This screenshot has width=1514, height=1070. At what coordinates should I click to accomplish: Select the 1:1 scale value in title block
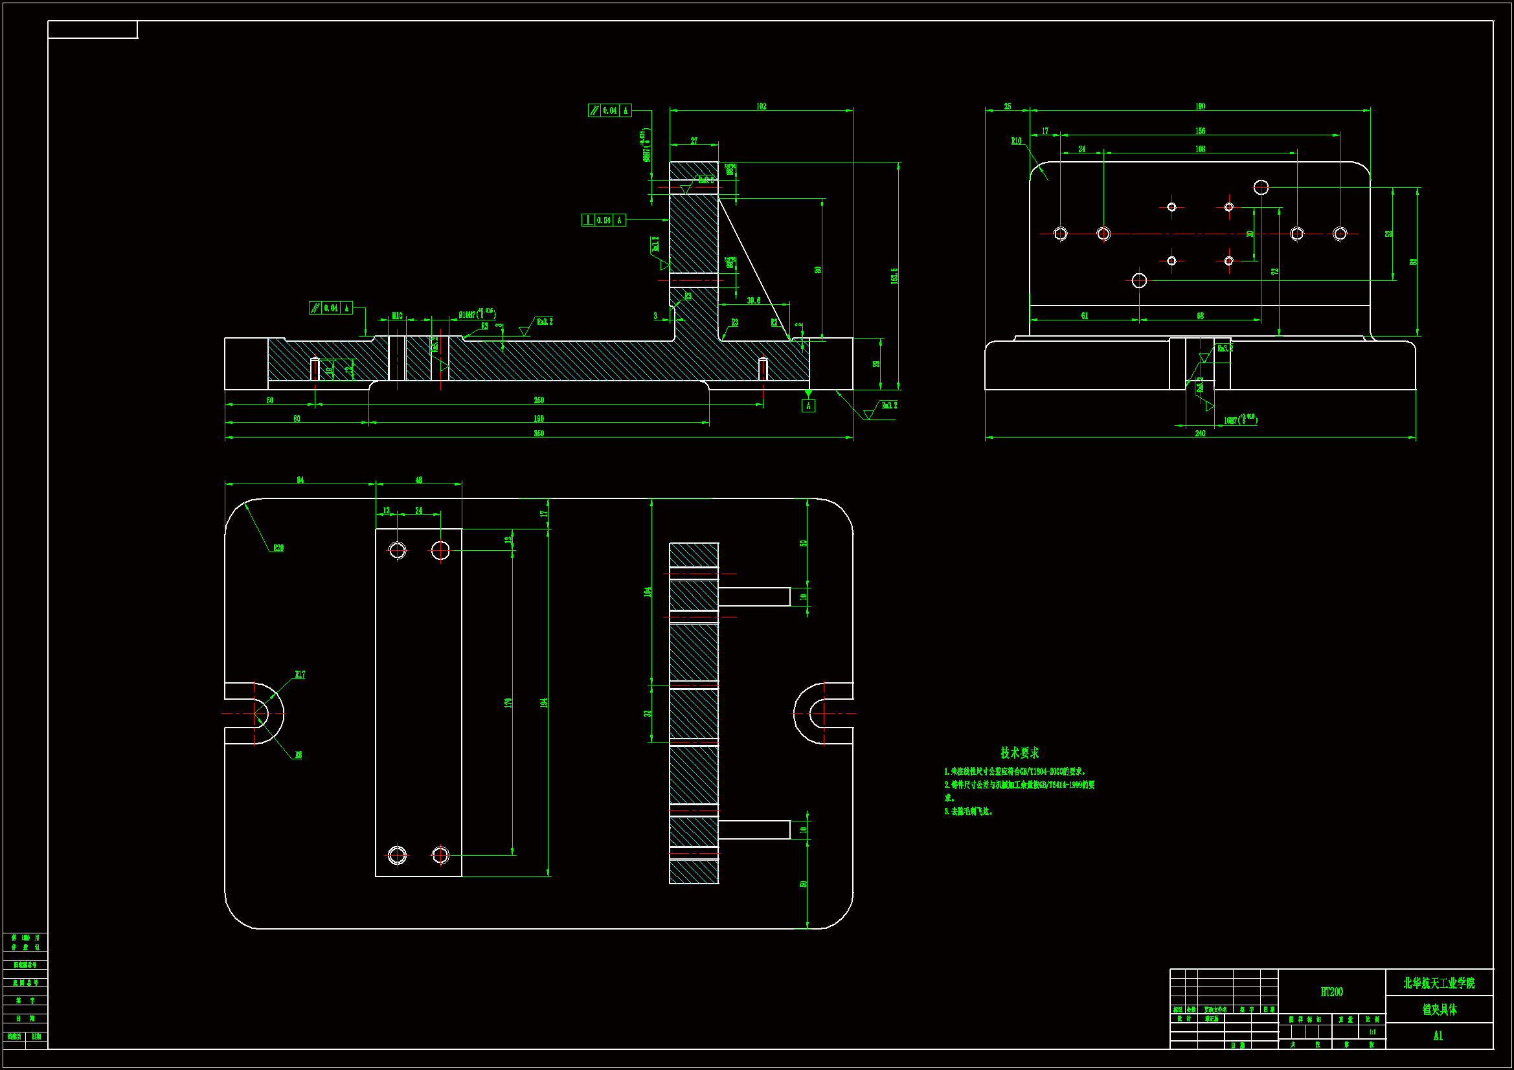[1372, 1032]
